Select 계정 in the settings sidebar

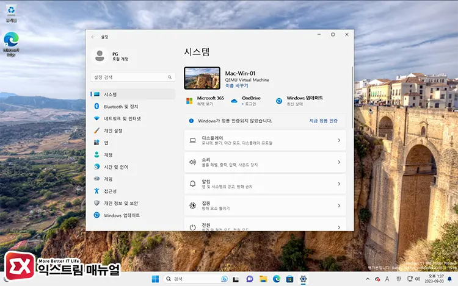(x=108, y=155)
